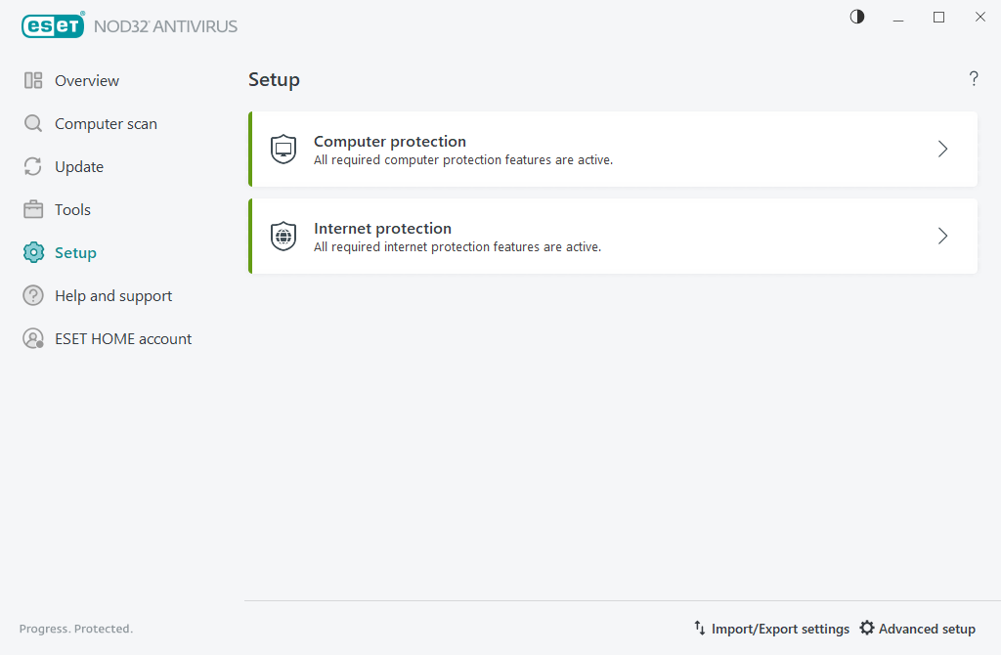Screen dimensions: 1001x655
Task: Click the Update refresh arrows icon
Action: click(33, 167)
